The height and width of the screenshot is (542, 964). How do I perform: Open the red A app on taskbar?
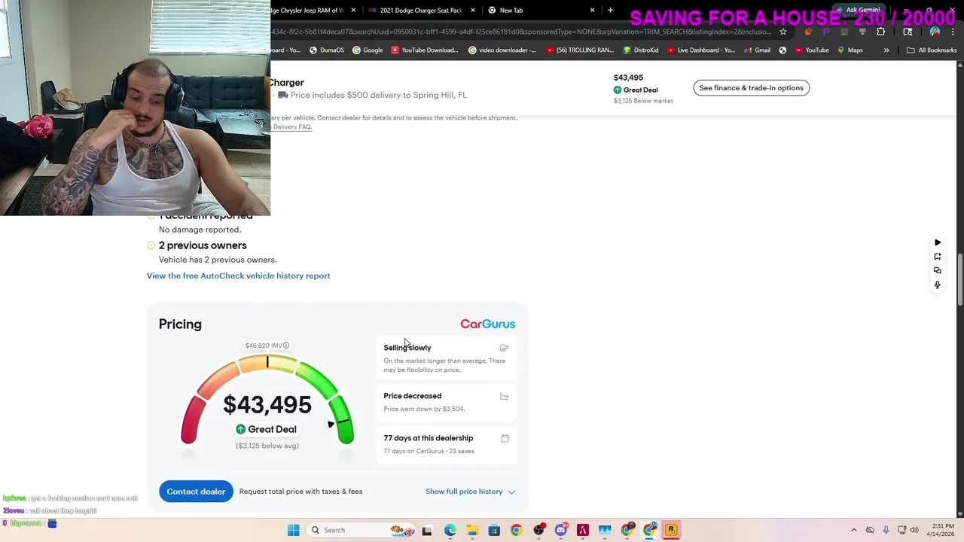(582, 530)
